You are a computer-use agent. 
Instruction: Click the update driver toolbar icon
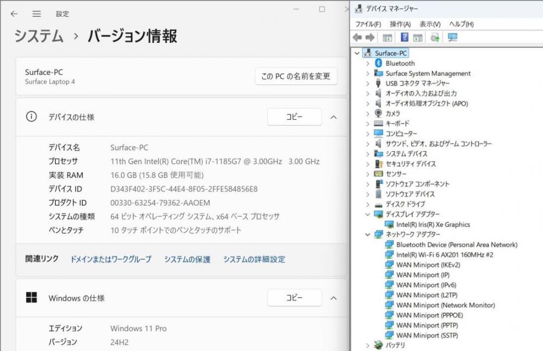click(434, 37)
